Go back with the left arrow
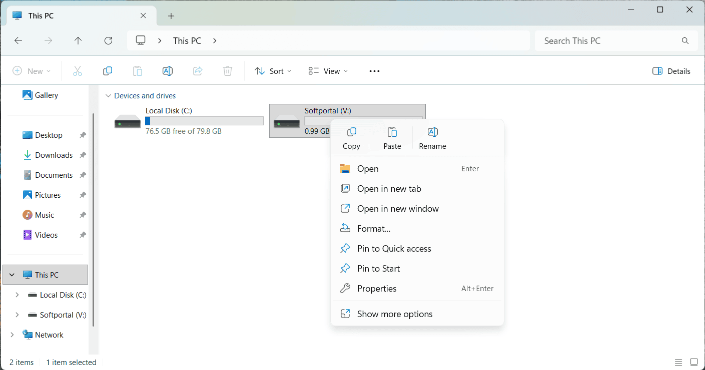Viewport: 705px width, 370px height. point(19,41)
